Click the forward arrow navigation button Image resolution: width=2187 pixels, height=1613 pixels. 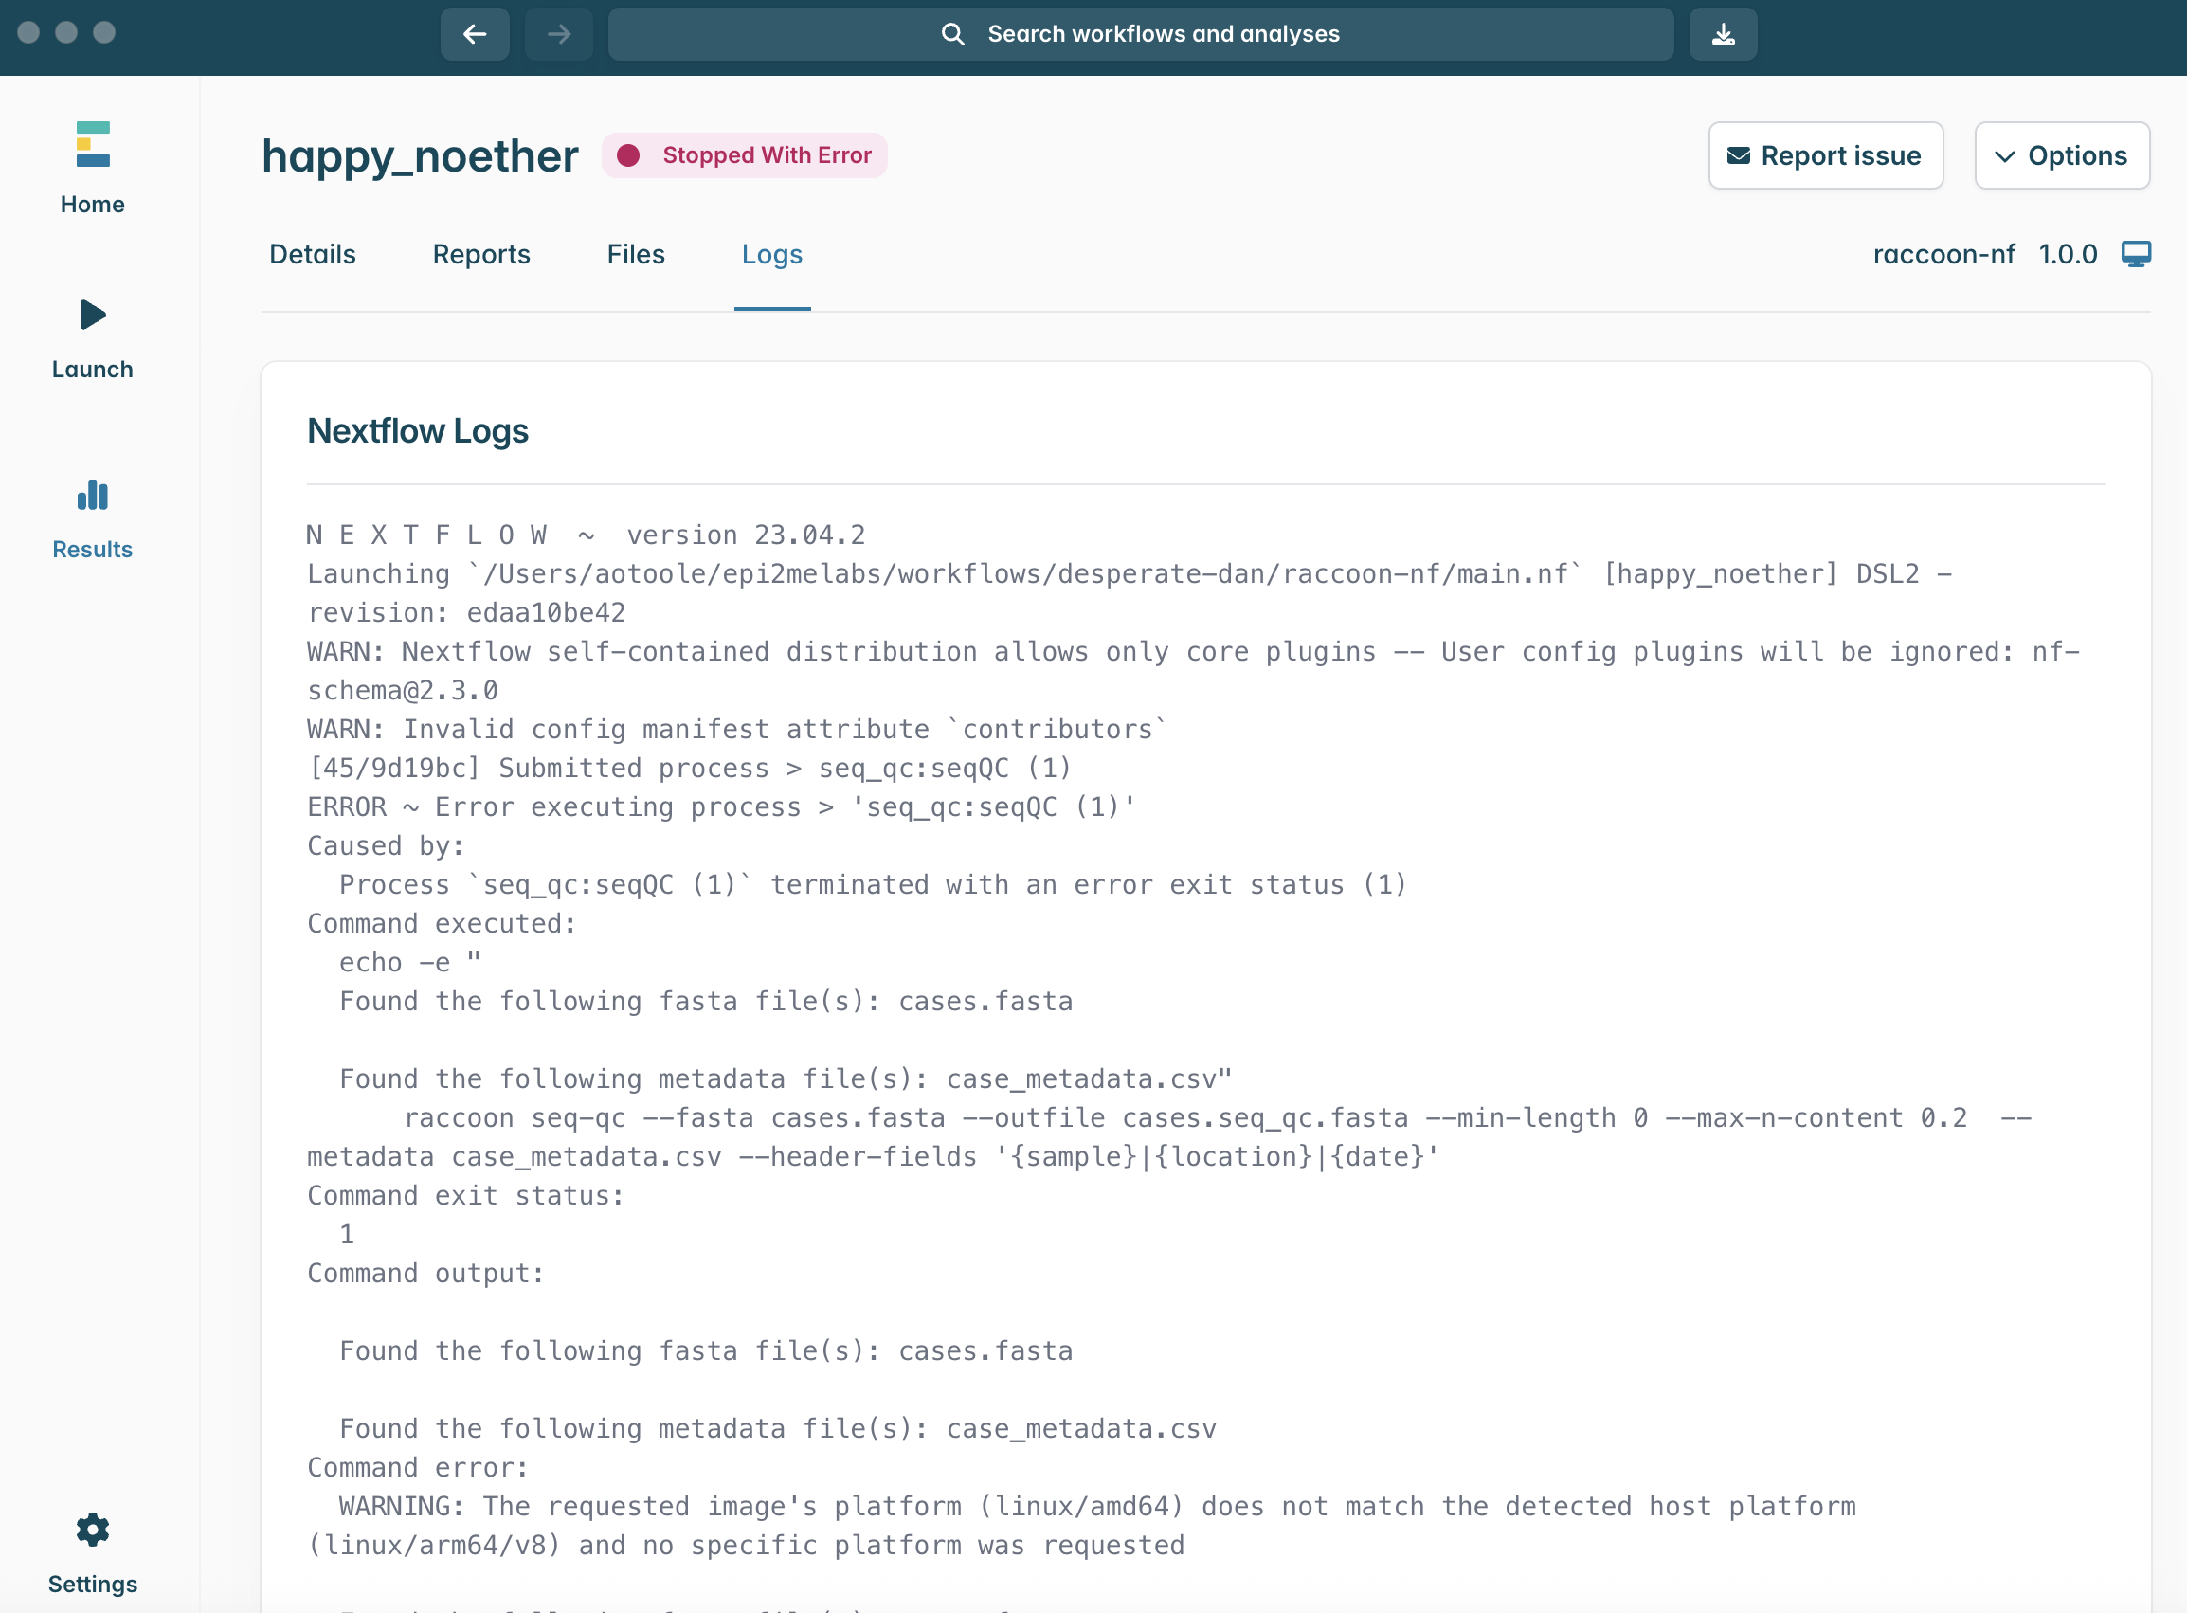[558, 34]
